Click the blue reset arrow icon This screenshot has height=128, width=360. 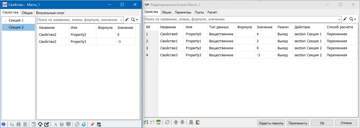(84, 124)
